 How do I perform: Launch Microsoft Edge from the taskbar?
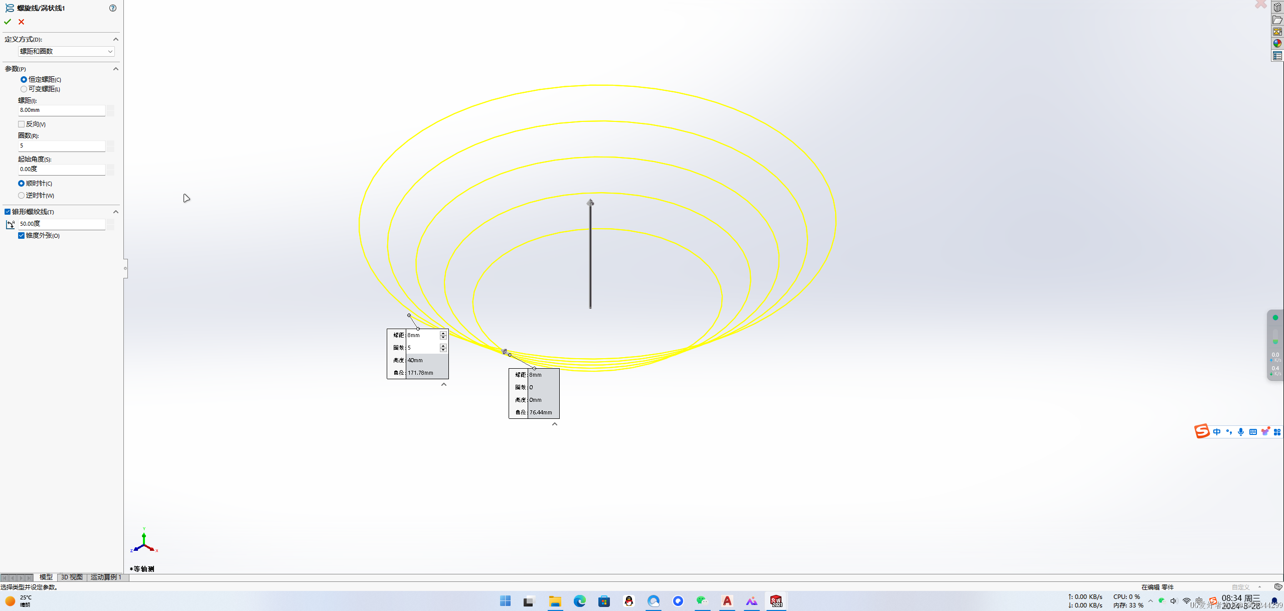click(x=579, y=601)
